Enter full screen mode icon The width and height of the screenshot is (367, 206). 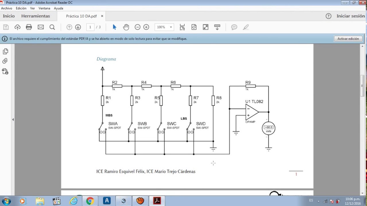pos(206,27)
